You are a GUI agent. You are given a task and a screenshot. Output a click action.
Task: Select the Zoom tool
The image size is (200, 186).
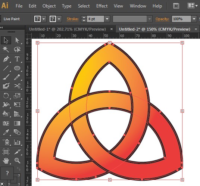pos(17,161)
